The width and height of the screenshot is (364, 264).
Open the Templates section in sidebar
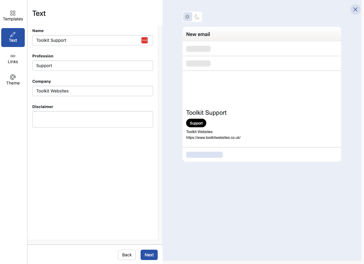coord(13,16)
